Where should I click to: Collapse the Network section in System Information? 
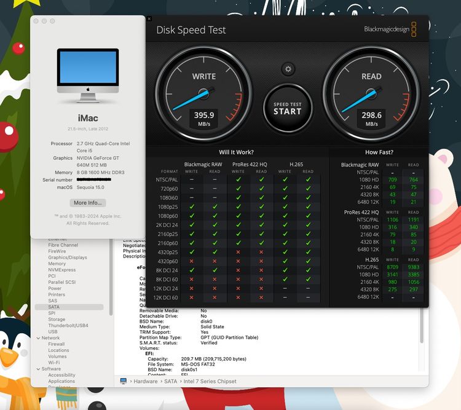[x=38, y=338]
